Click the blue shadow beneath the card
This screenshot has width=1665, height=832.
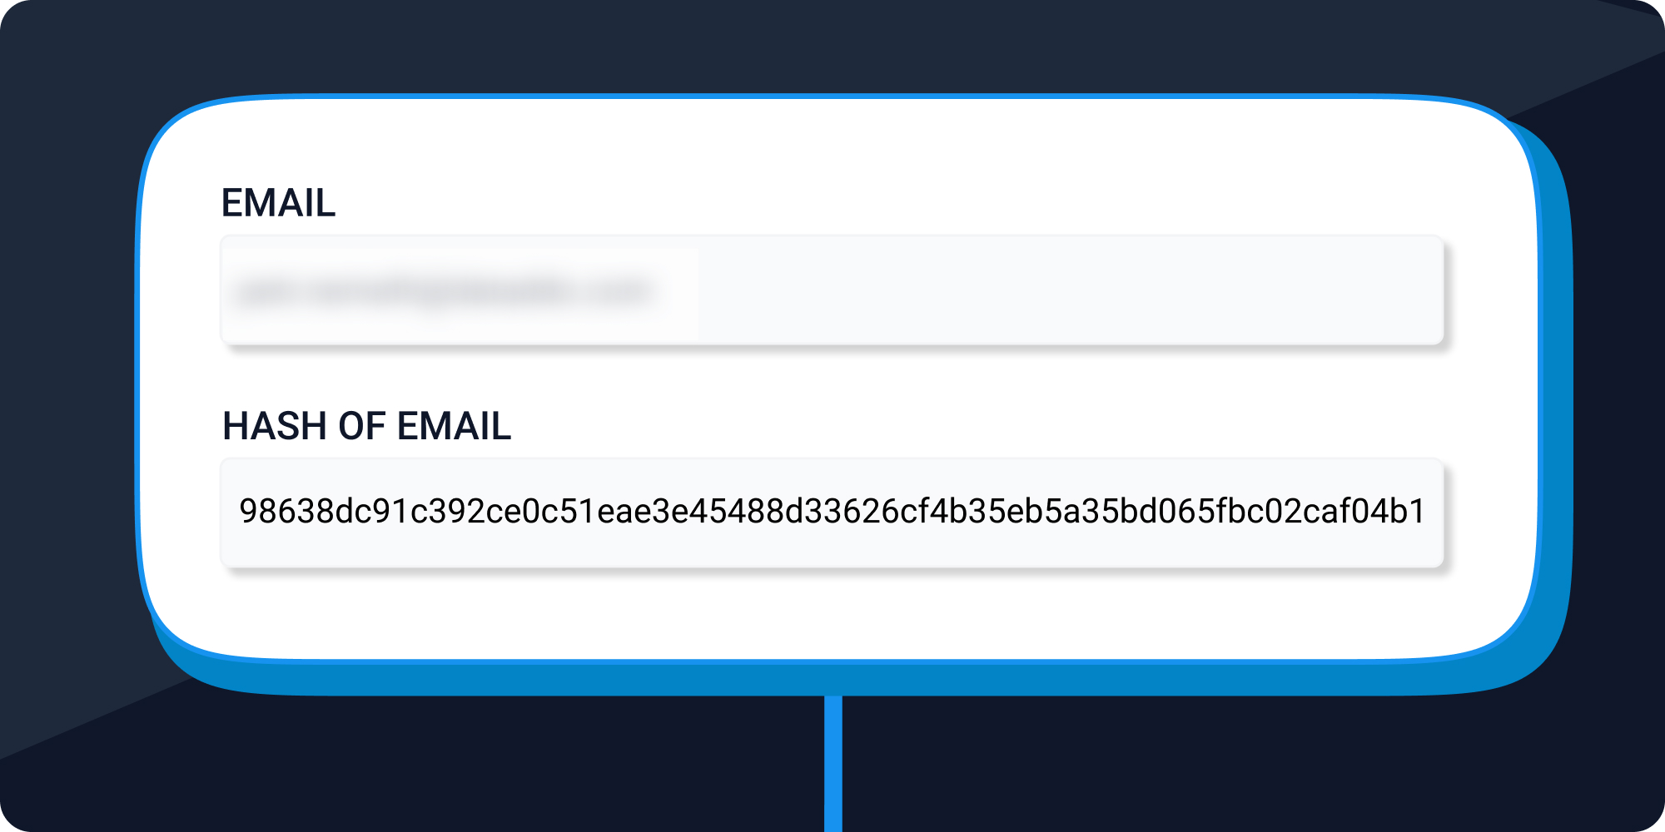[x=832, y=679]
